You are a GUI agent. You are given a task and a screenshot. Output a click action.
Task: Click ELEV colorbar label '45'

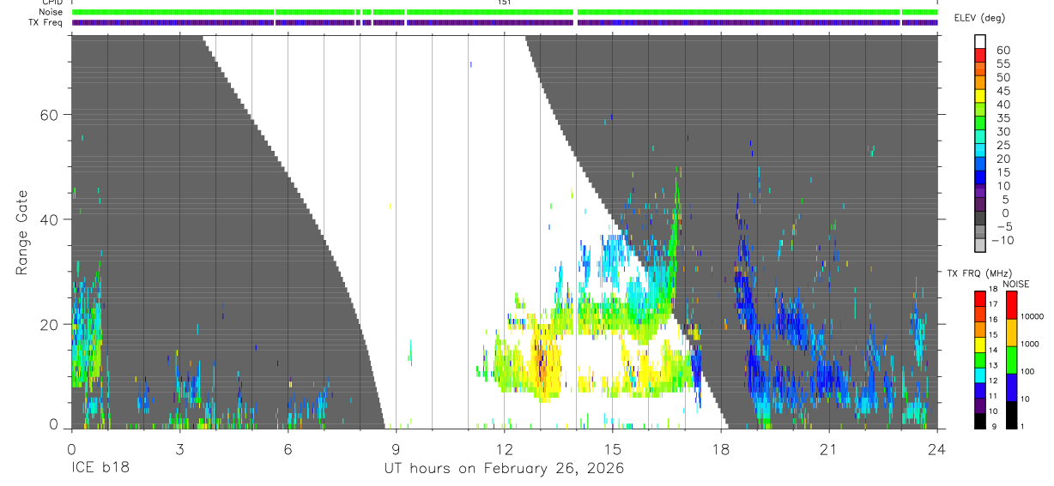coord(1003,91)
